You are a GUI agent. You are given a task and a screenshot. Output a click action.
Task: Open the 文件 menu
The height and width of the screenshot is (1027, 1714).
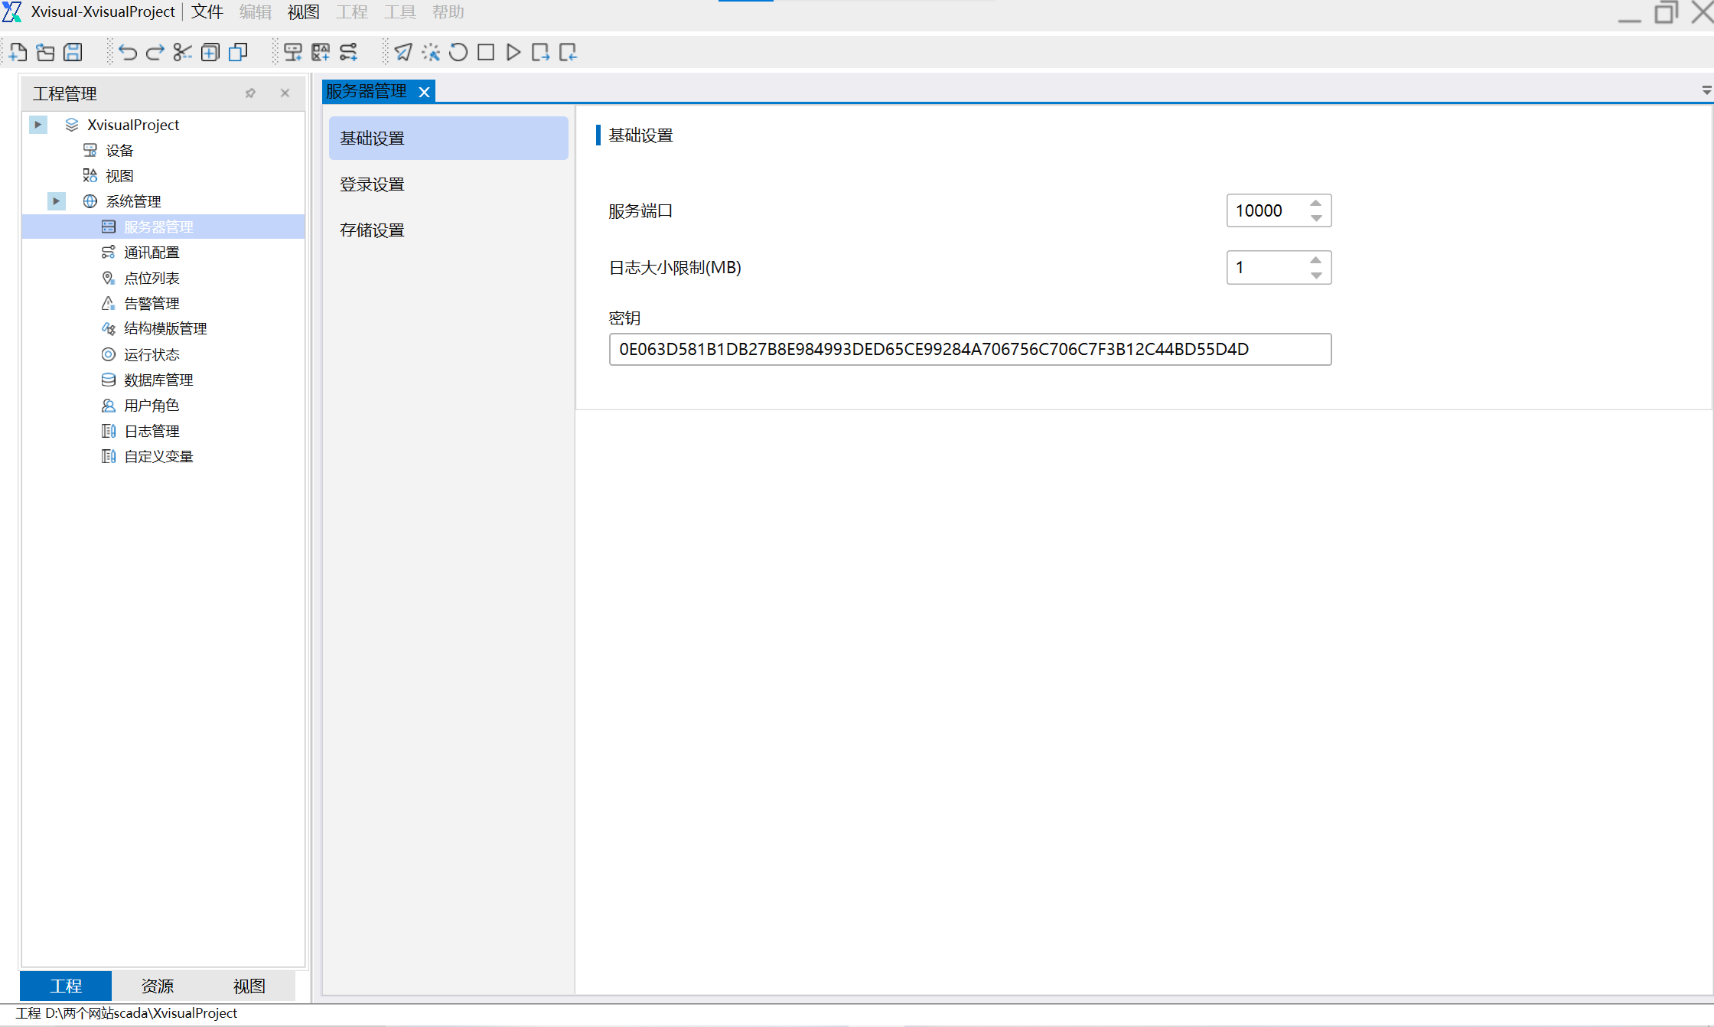[x=207, y=12]
